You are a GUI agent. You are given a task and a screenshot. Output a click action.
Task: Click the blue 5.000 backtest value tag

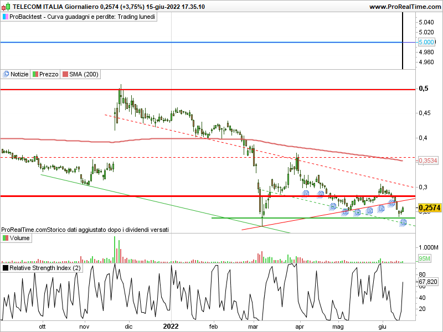(x=426, y=42)
